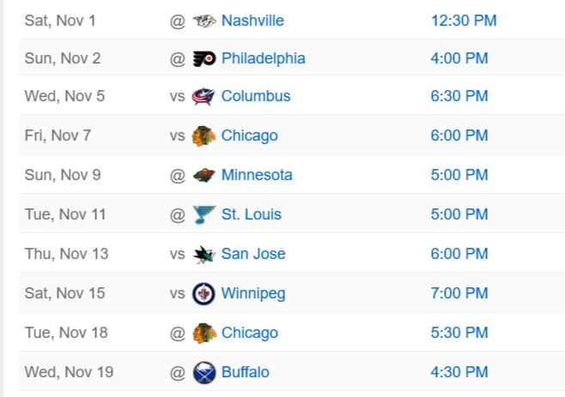Screen dimensions: 565x397
Task: Open the San Jose team link
Action: (253, 254)
